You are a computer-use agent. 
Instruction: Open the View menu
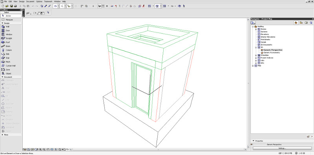click(15, 2)
